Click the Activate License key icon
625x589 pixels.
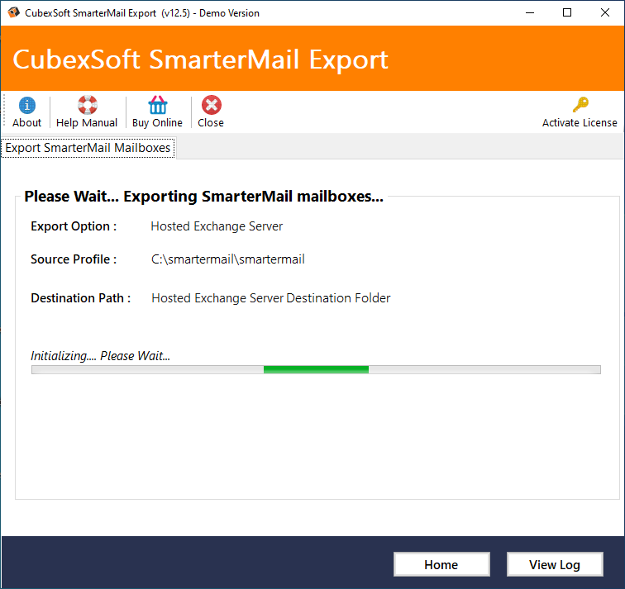(580, 105)
